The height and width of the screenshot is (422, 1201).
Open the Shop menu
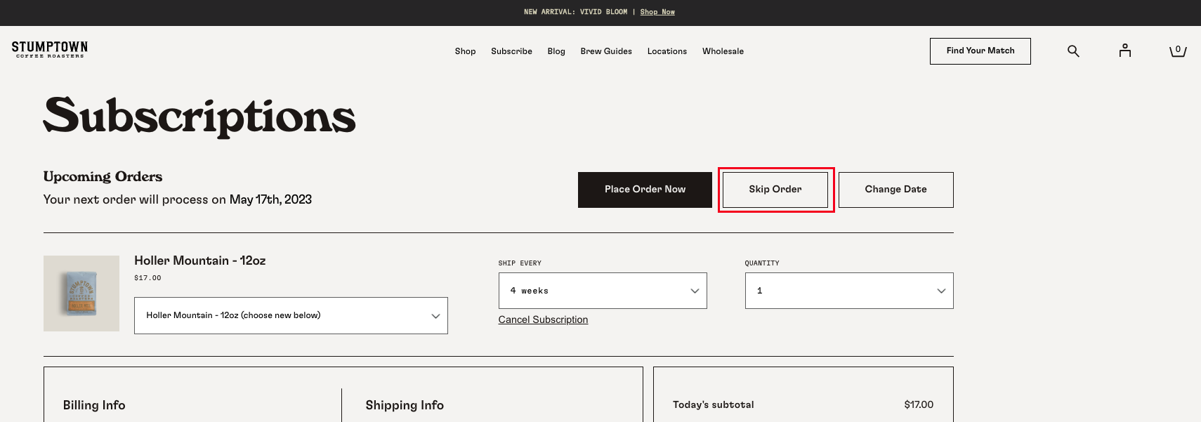click(x=465, y=51)
